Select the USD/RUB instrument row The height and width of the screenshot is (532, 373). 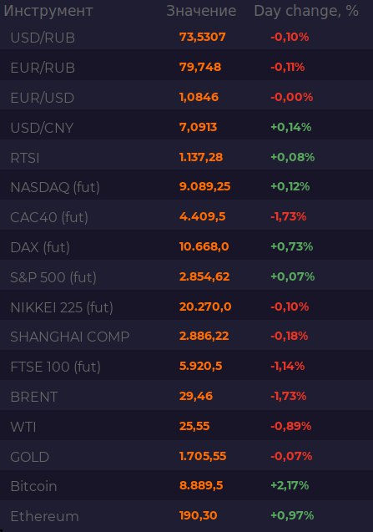(x=187, y=37)
